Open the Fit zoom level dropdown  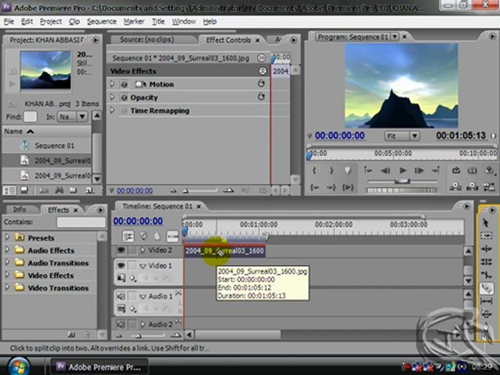(x=402, y=136)
